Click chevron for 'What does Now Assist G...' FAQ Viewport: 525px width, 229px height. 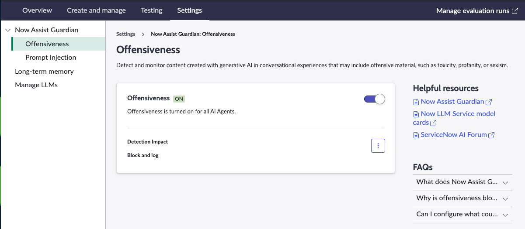click(x=505, y=182)
